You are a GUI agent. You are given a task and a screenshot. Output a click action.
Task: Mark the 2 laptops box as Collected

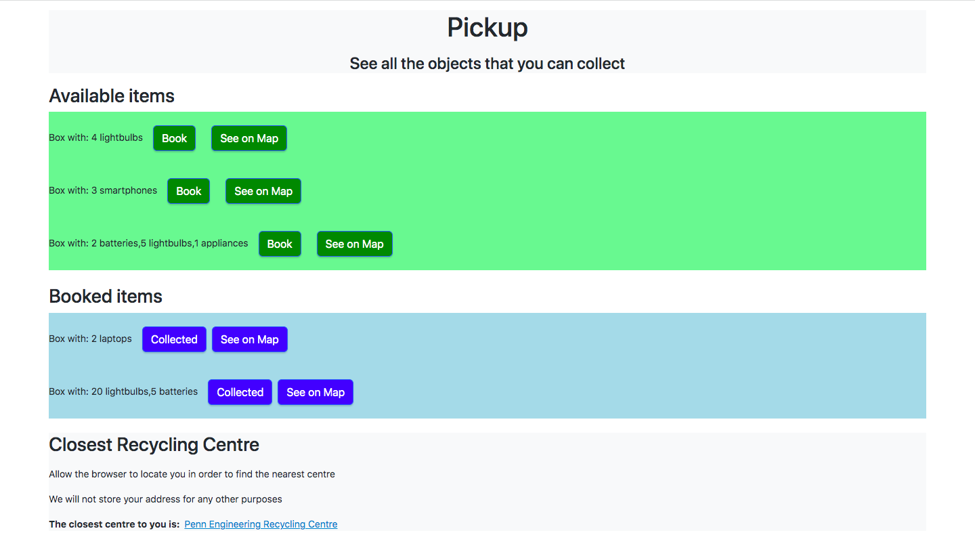click(174, 339)
